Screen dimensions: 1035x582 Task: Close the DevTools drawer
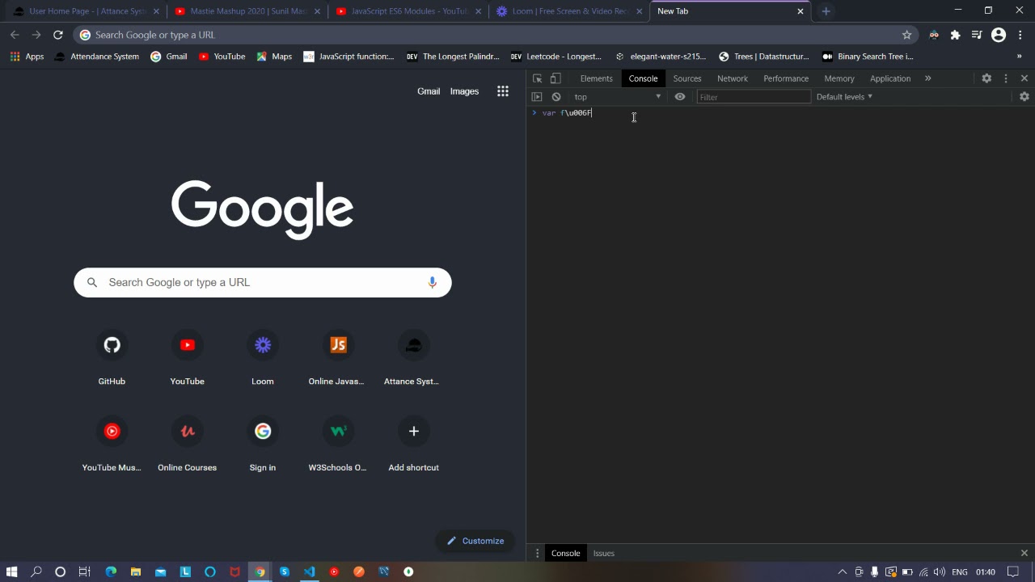1024,554
